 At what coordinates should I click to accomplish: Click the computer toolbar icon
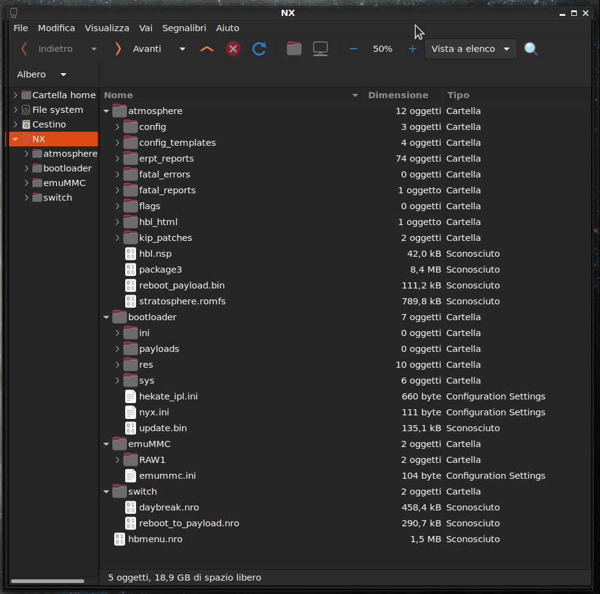point(320,49)
